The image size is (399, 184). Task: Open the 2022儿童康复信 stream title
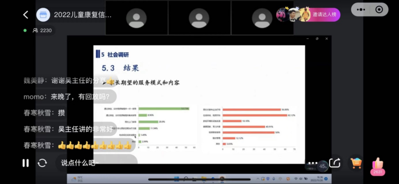83,15
